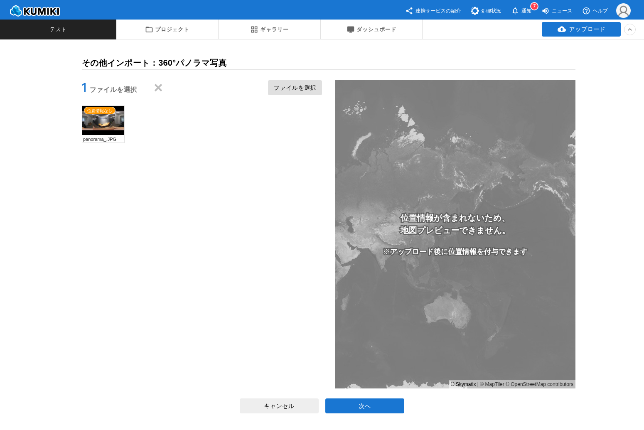The height and width of the screenshot is (430, 644).
Task: Open user profile avatar
Action: 623,11
